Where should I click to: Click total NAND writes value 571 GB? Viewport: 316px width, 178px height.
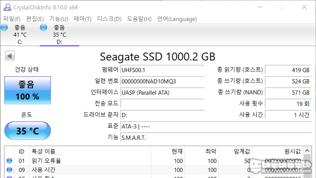(288, 93)
